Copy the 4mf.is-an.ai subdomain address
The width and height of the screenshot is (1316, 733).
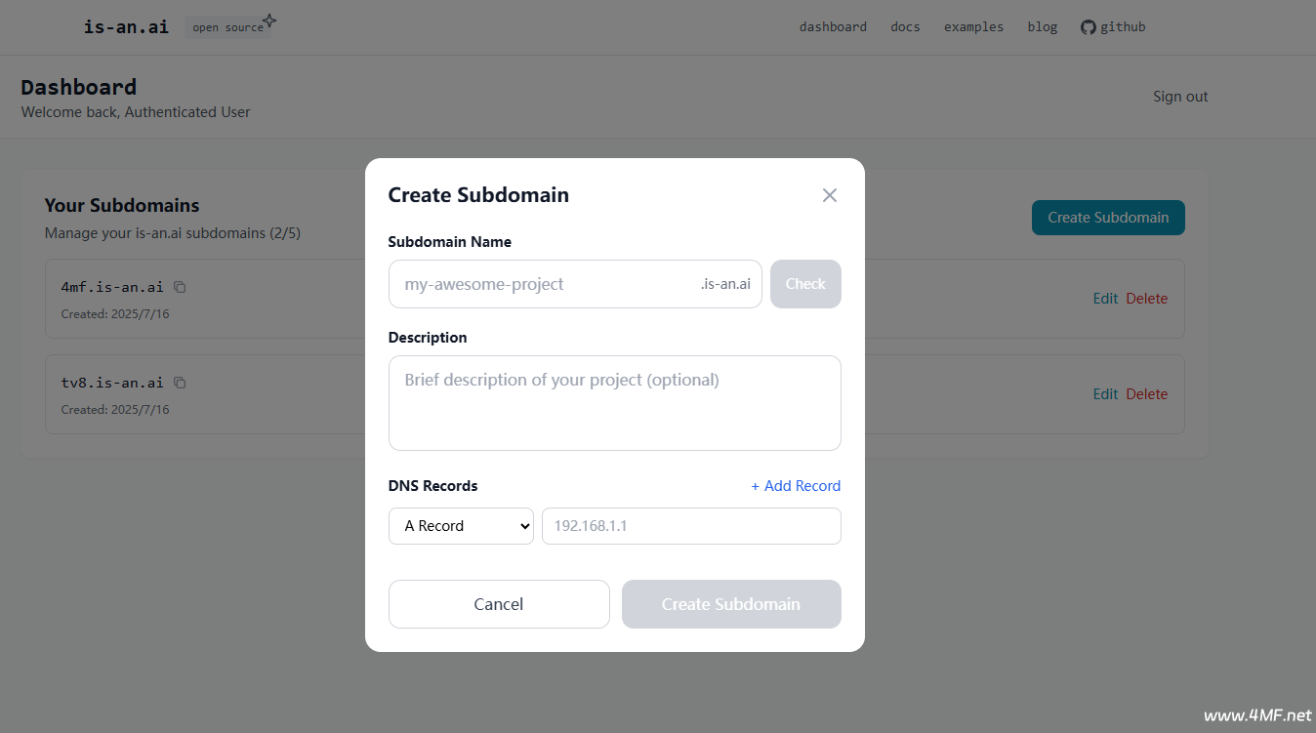pyautogui.click(x=180, y=287)
